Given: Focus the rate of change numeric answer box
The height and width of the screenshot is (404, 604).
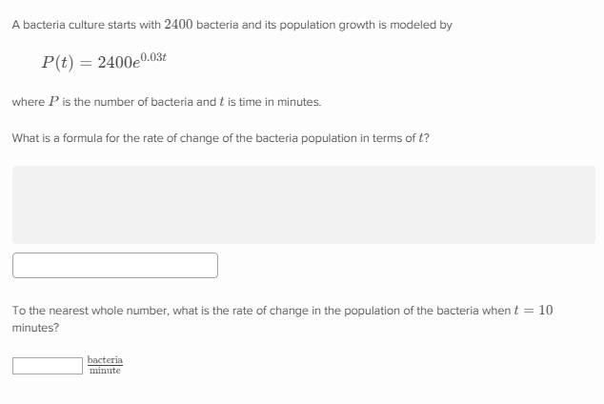Looking at the screenshot, I should 47,366.
